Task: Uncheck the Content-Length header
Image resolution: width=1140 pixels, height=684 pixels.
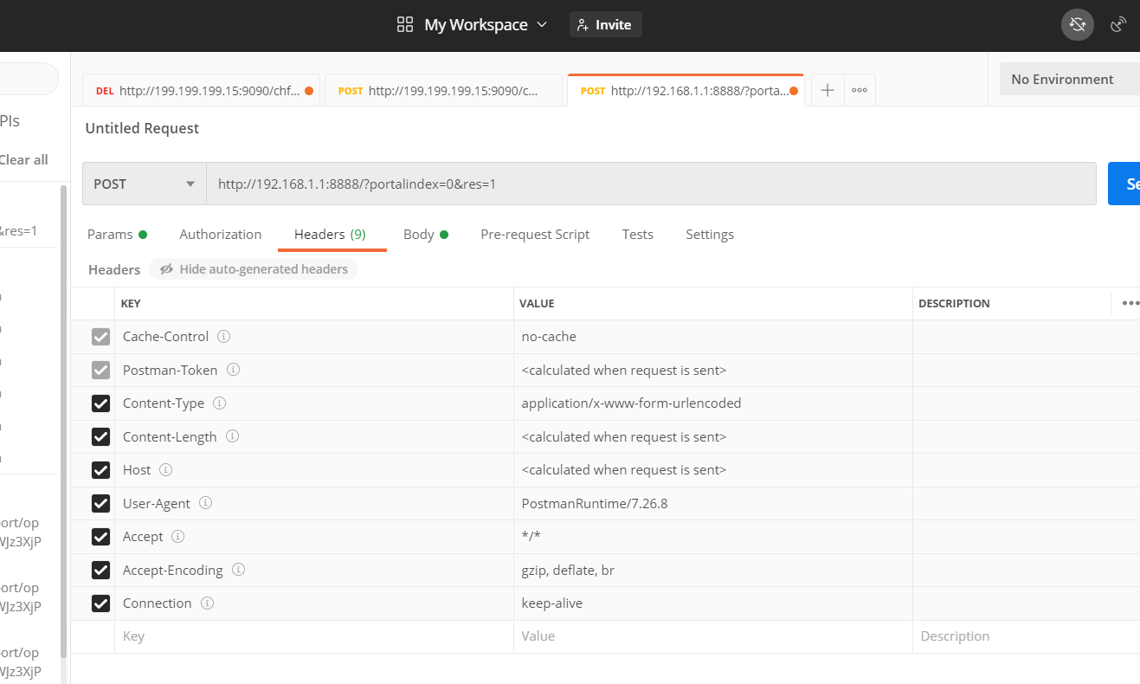Action: tap(100, 436)
